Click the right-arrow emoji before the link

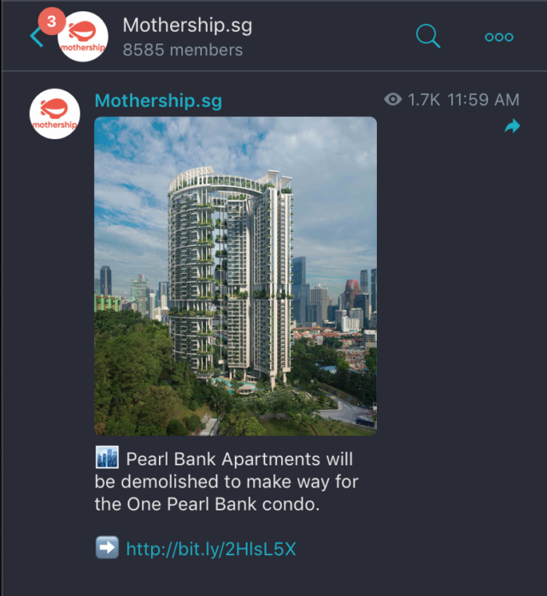(107, 547)
